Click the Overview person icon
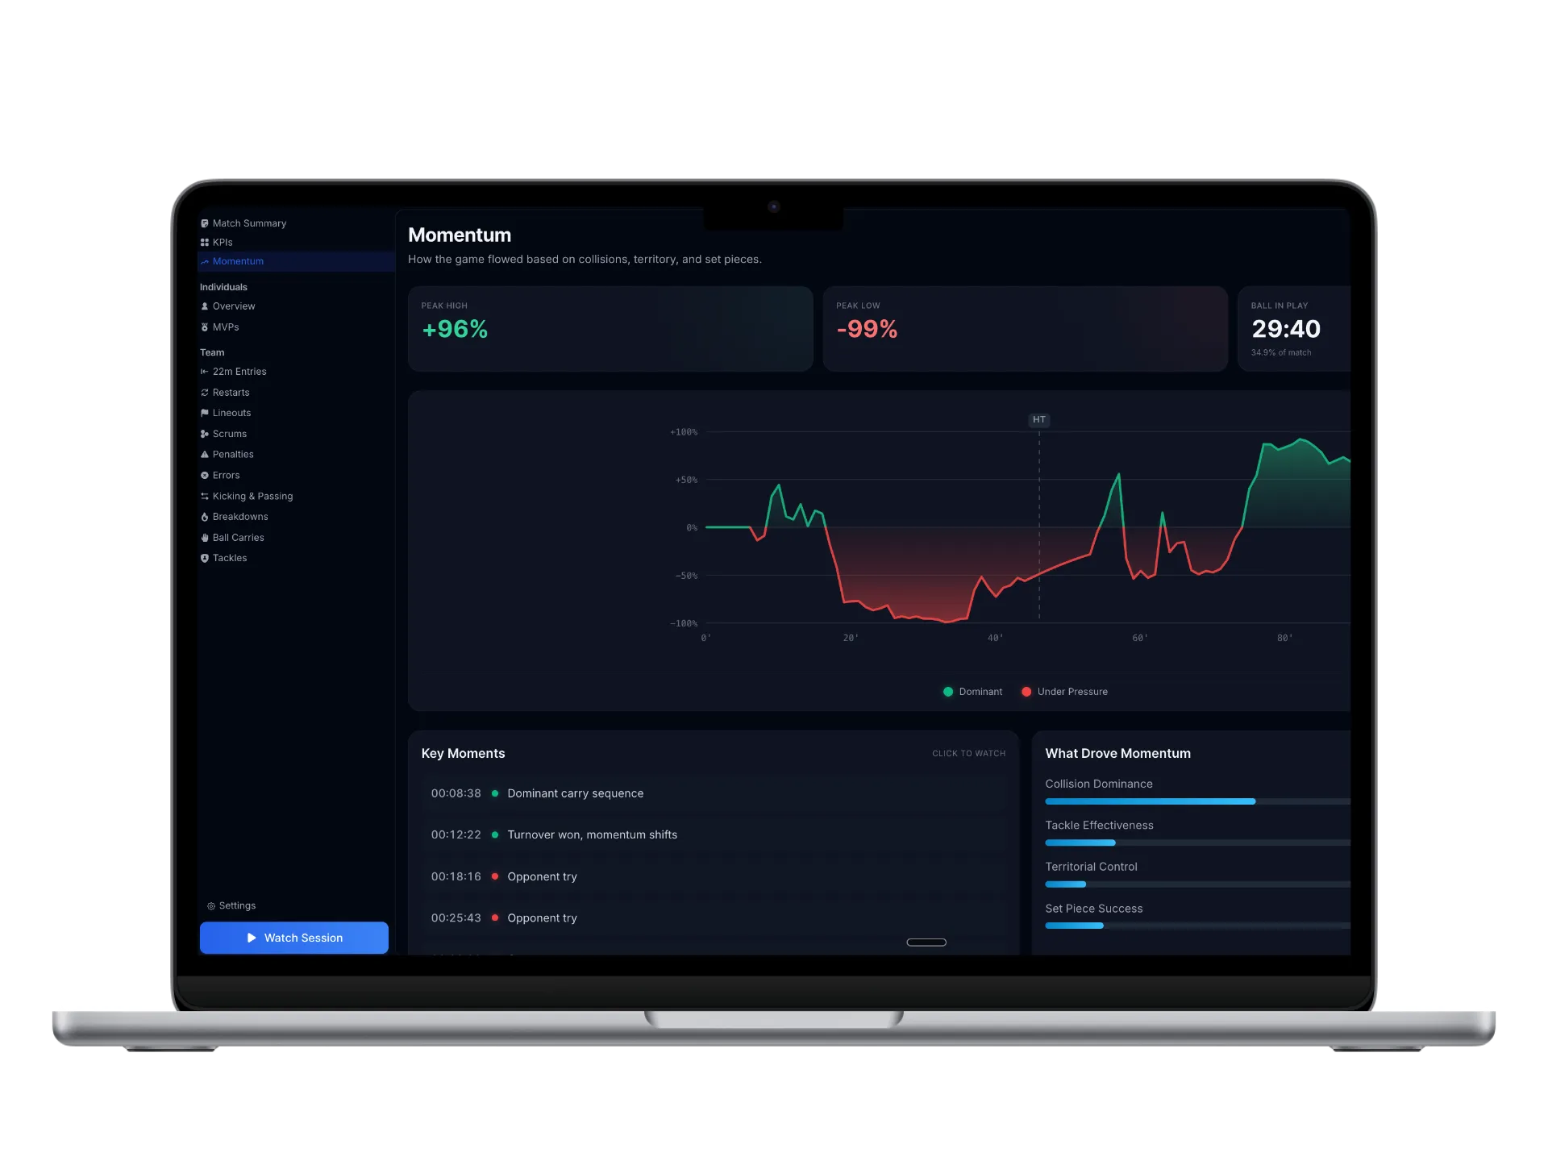 (205, 306)
